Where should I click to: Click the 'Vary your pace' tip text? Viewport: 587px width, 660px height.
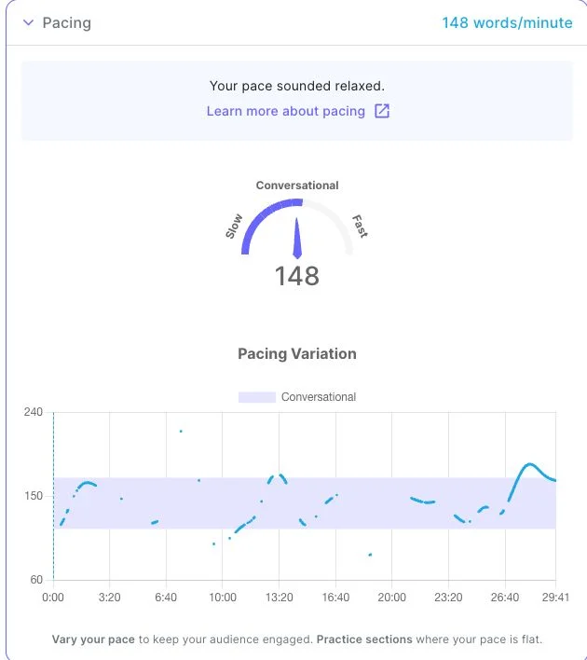pyautogui.click(x=93, y=639)
